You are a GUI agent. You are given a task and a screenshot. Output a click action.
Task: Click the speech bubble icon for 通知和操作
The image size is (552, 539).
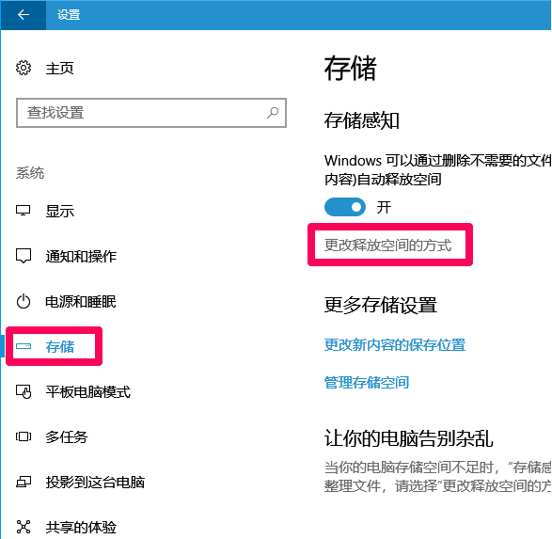click(24, 256)
